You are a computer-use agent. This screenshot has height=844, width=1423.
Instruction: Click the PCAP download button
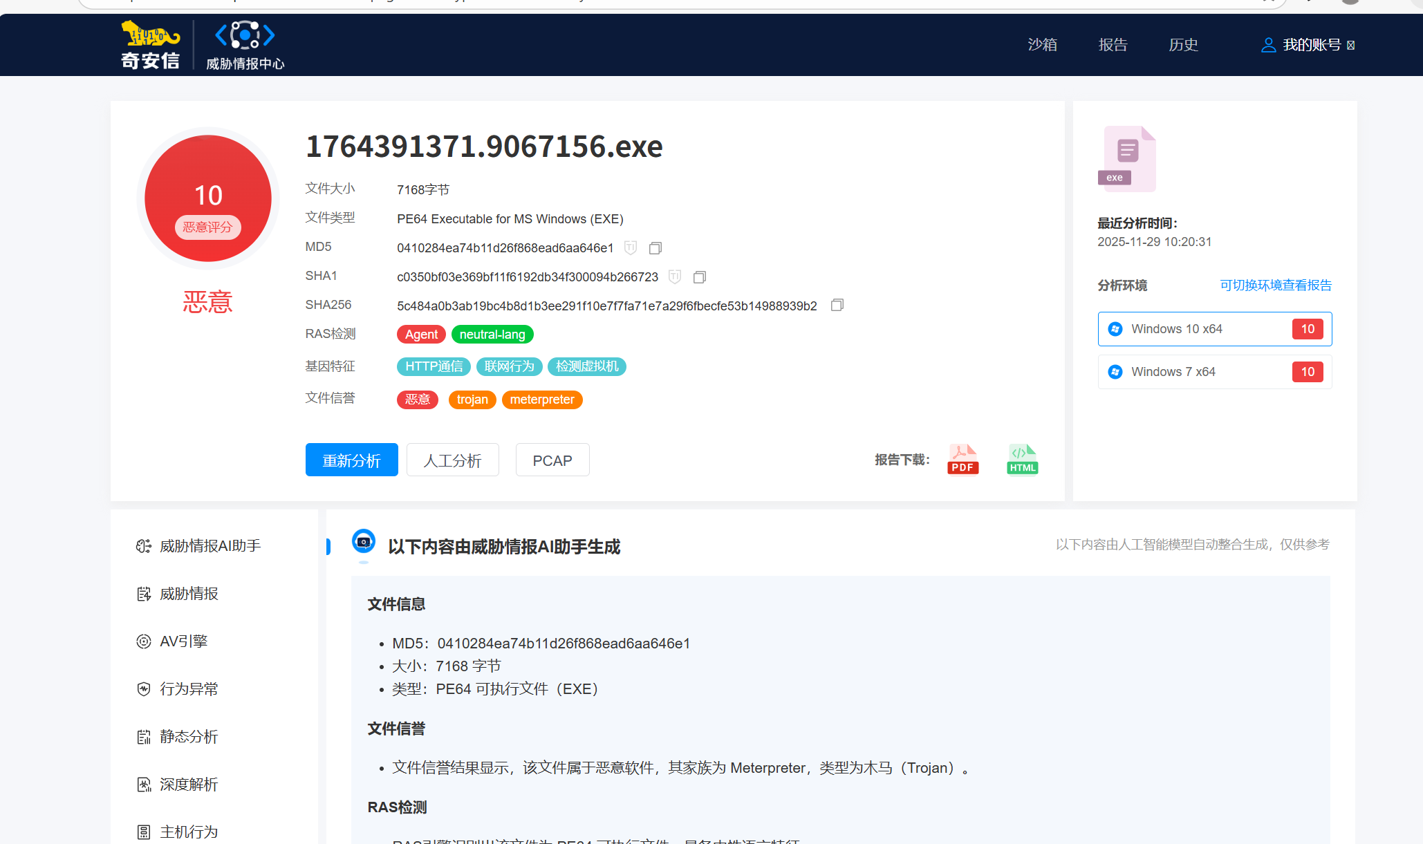(x=552, y=460)
